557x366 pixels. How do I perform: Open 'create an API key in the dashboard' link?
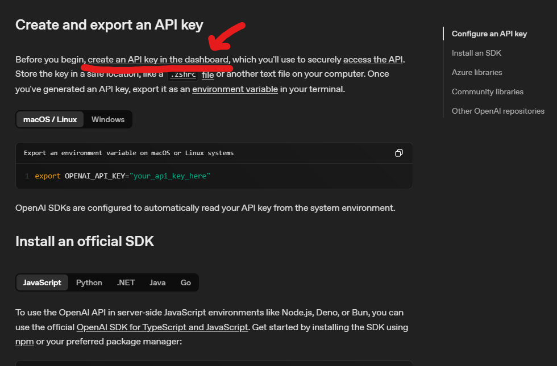(x=158, y=59)
